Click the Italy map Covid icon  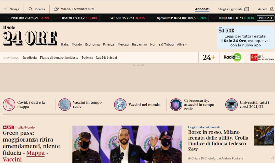pyautogui.click(x=9, y=105)
